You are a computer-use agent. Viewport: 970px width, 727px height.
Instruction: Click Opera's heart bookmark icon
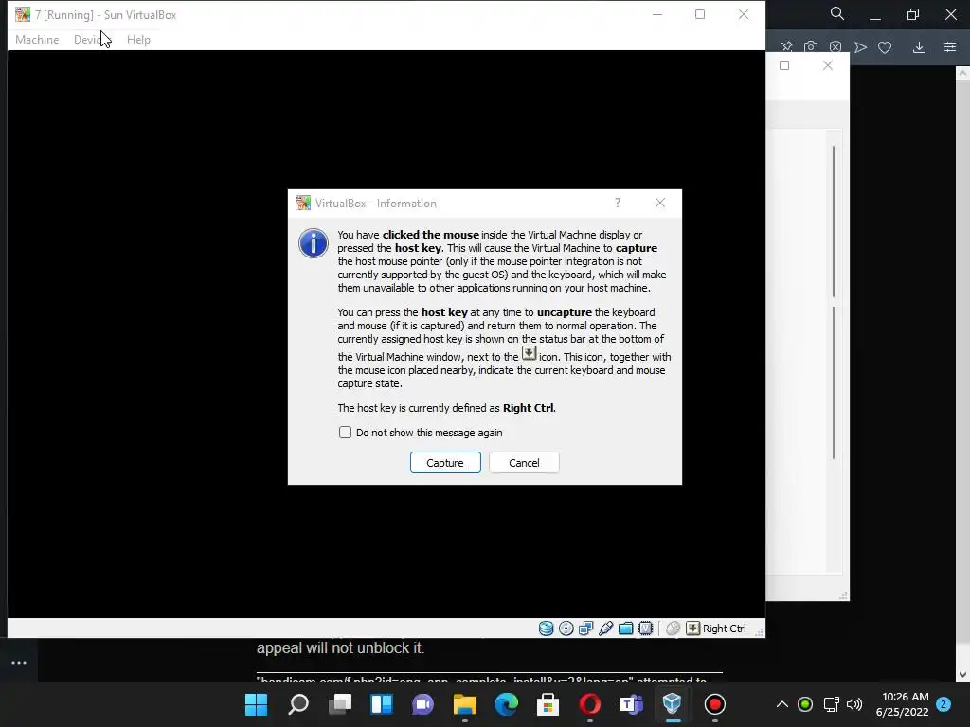(886, 47)
